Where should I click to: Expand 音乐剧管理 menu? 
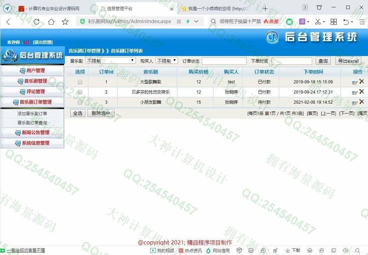pyautogui.click(x=32, y=81)
